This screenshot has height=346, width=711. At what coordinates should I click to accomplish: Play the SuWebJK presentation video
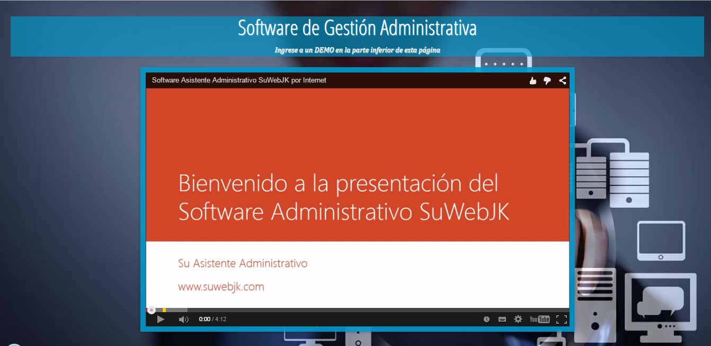pyautogui.click(x=161, y=319)
